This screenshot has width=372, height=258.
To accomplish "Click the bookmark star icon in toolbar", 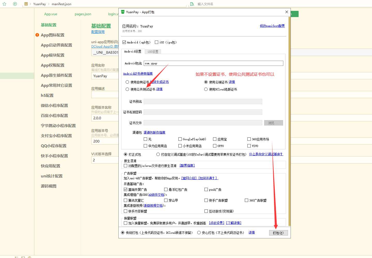I will [x=4, y=4].
